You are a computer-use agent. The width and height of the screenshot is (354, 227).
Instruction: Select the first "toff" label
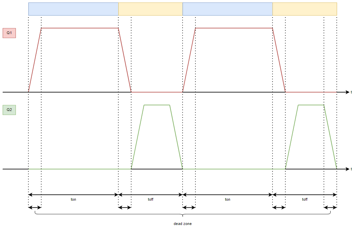[150, 199]
